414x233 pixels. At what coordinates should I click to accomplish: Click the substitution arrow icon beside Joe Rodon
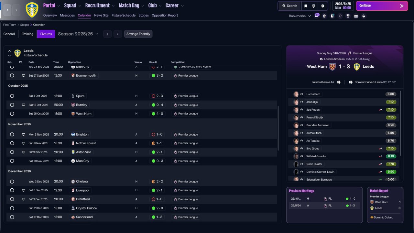[380, 110]
